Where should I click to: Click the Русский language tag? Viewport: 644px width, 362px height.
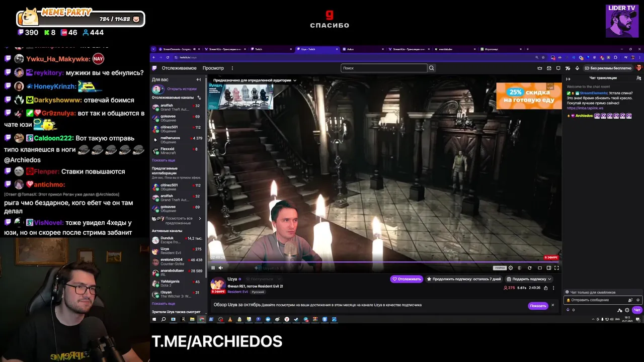[258, 292]
